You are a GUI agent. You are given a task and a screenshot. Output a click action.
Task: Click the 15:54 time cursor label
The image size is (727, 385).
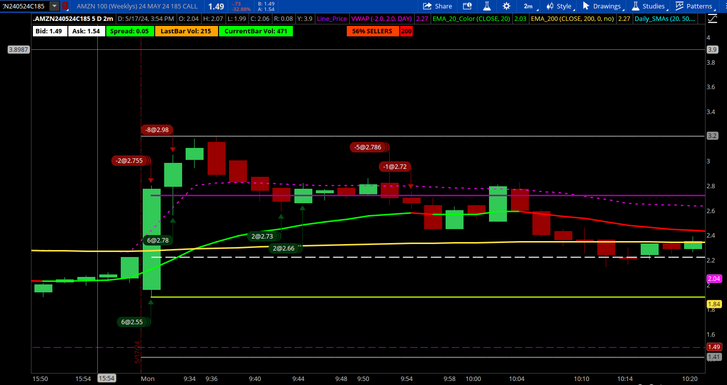pos(107,378)
